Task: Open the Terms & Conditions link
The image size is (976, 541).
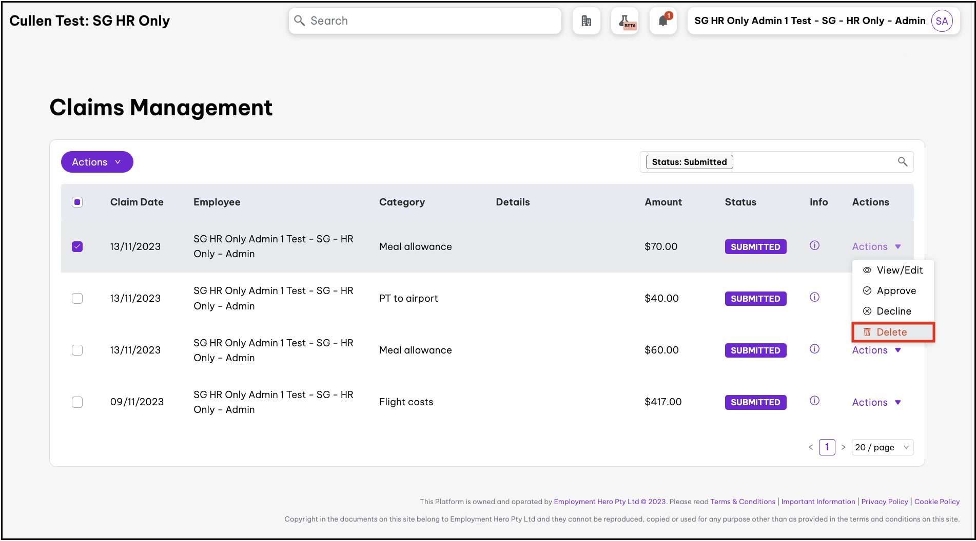Action: (743, 502)
